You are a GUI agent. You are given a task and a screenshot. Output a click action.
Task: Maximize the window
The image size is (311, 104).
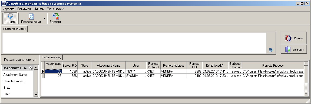302,3
